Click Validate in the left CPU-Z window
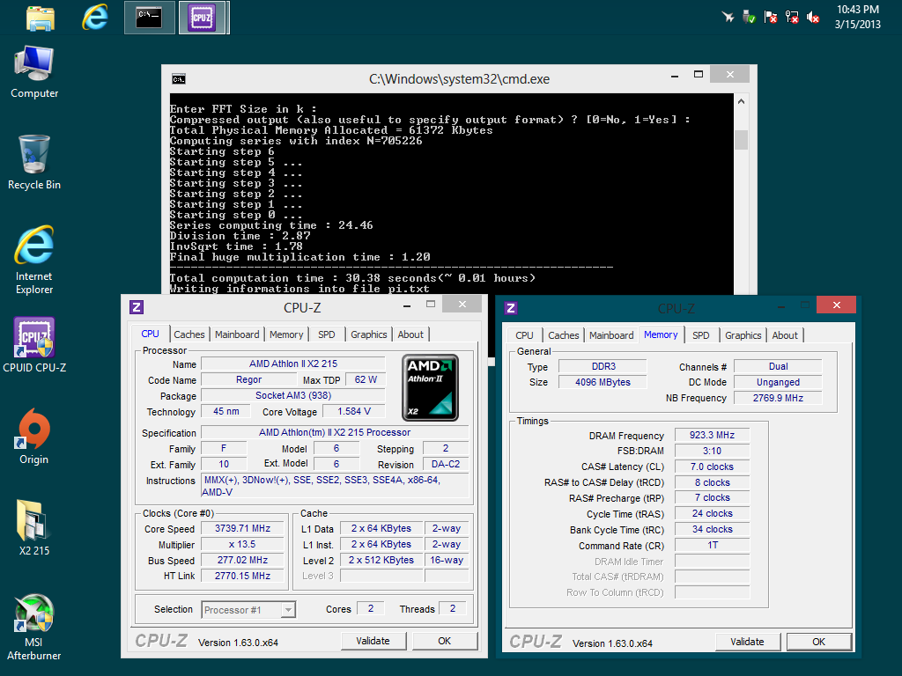The width and height of the screenshot is (902, 676). point(373,641)
